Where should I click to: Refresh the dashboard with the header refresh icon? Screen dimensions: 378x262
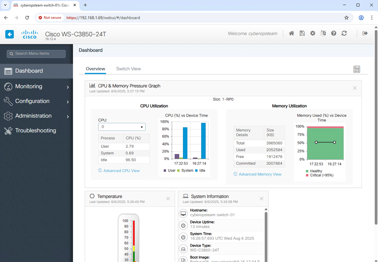pos(344,33)
